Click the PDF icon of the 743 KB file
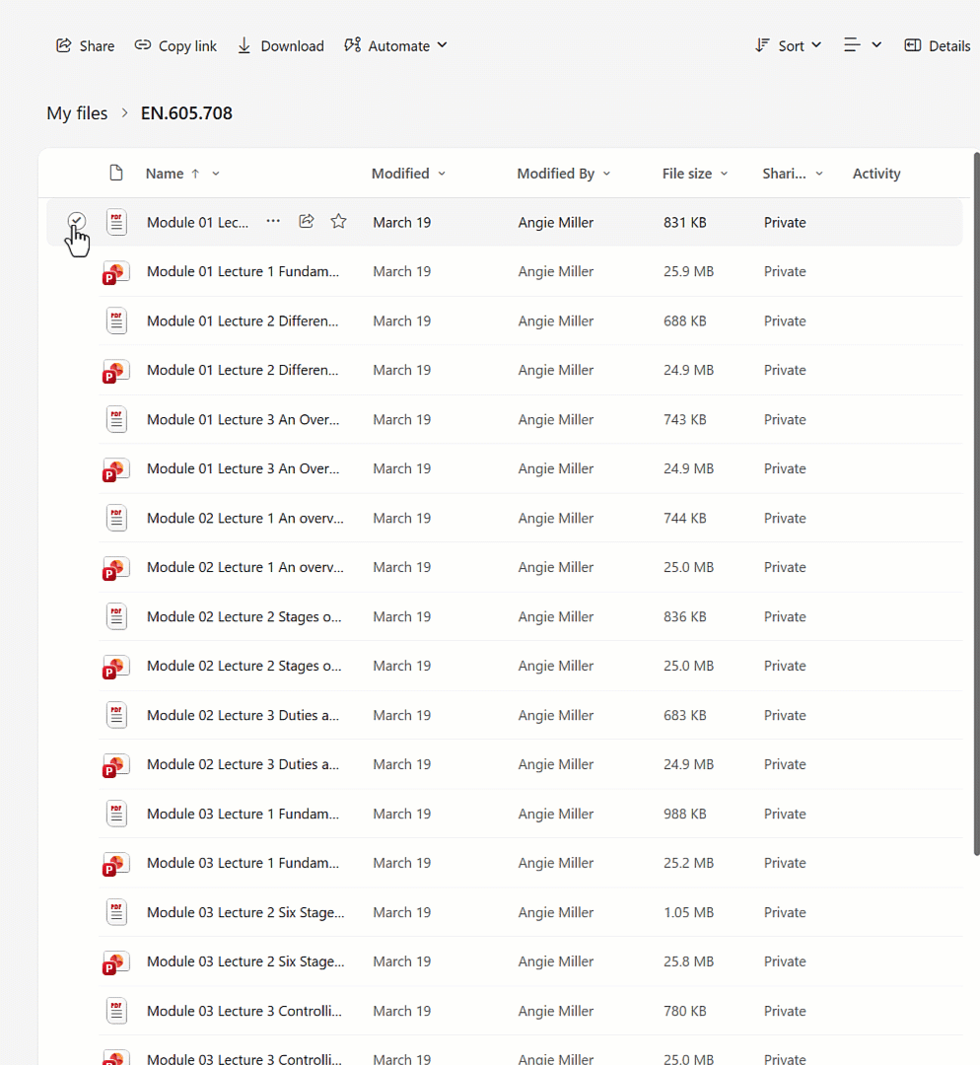The width and height of the screenshot is (980, 1065). pos(116,419)
